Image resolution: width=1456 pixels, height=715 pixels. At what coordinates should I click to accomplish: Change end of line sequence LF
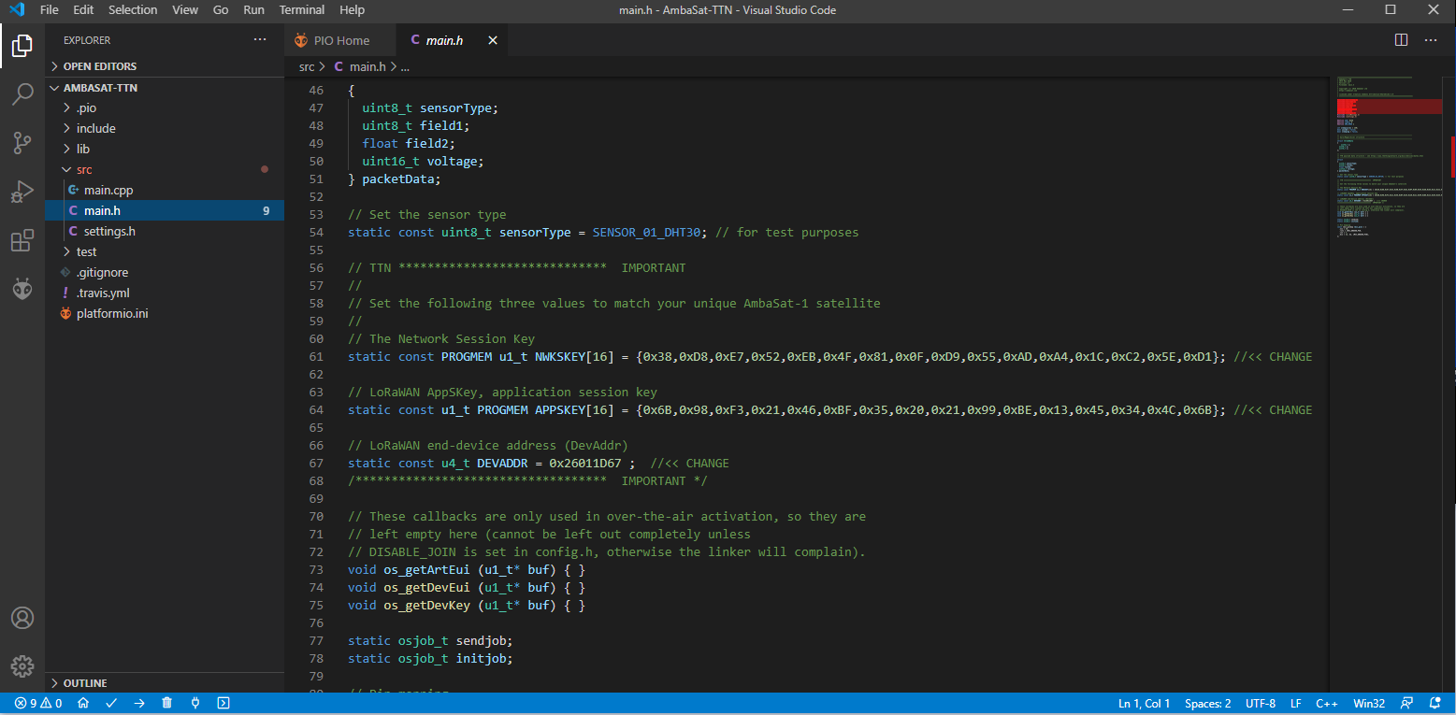(x=1296, y=704)
